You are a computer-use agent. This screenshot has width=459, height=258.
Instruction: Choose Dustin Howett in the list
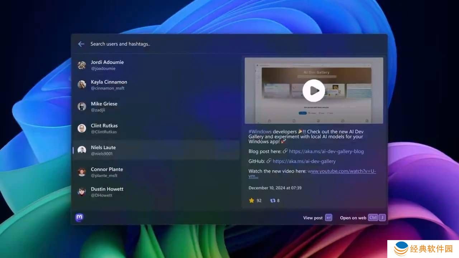(156, 192)
